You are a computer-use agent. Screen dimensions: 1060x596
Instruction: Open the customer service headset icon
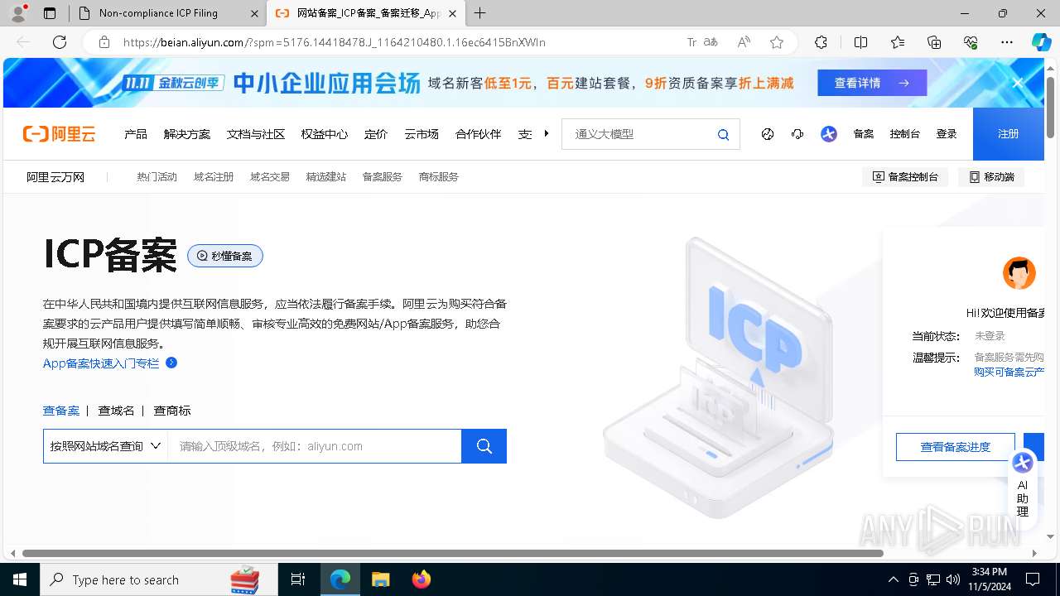(x=797, y=134)
